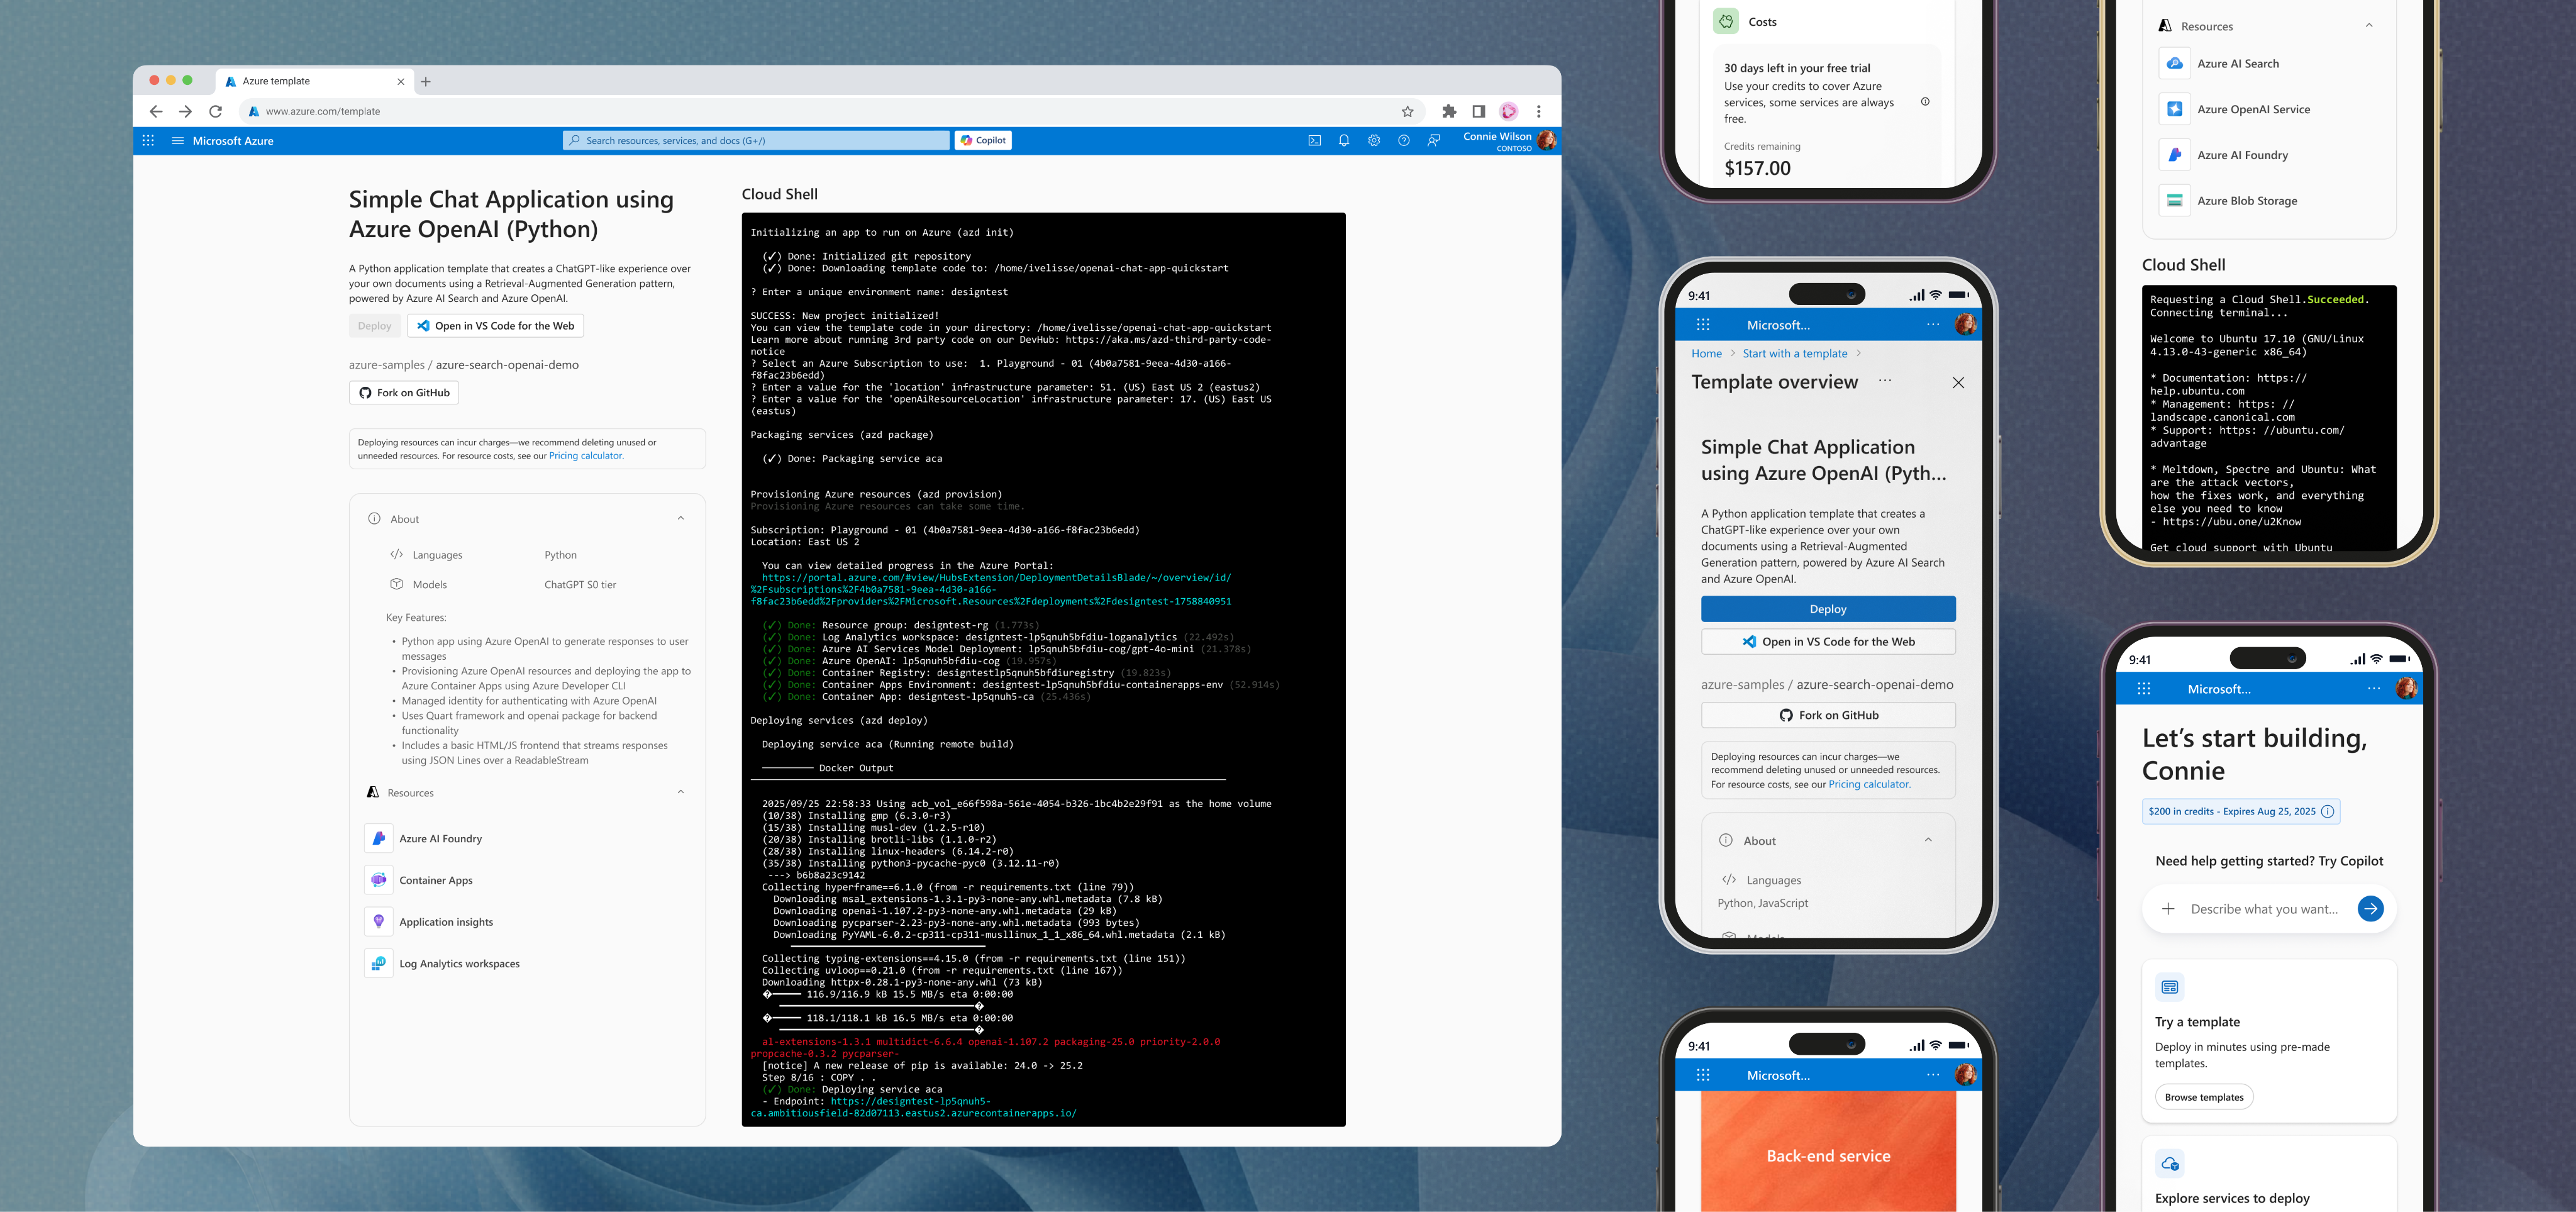Send the Copilot prompt with the blue arrow
2576x1212 pixels.
pyautogui.click(x=2370, y=908)
